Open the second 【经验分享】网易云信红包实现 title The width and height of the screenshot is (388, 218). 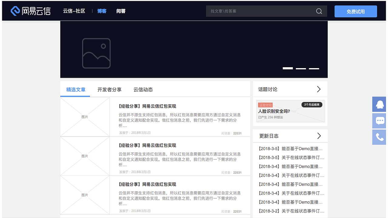pyautogui.click(x=147, y=145)
